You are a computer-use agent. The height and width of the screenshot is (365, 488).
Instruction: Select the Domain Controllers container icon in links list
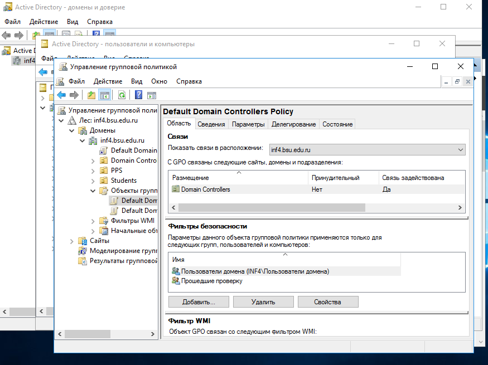176,189
